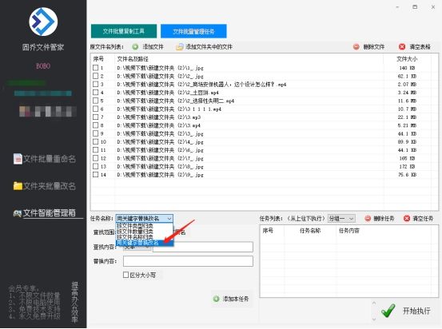This screenshot has height=329, width=442.
Task: Click the 添加本任务 button label
Action: click(236, 299)
